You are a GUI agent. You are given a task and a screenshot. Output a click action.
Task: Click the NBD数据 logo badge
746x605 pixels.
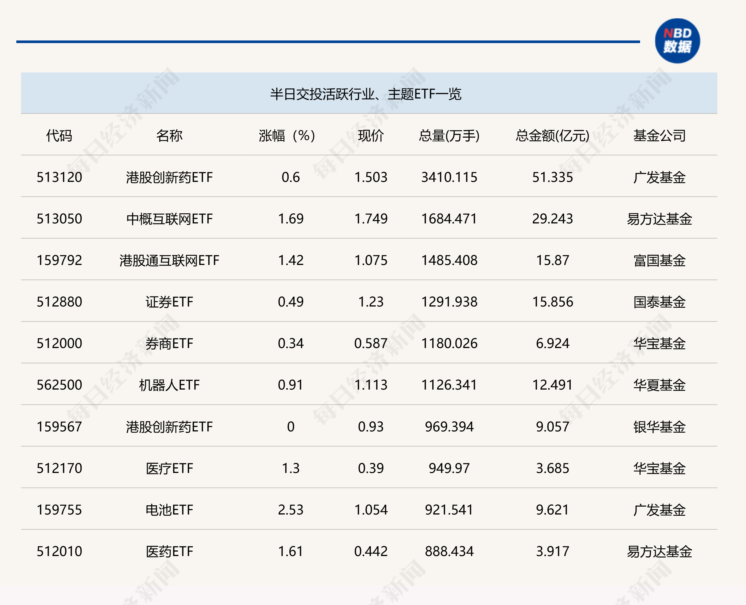pos(677,41)
